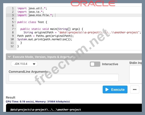
Task: Open the JDK 11.0.4 version dropdown
Action: pos(24,64)
